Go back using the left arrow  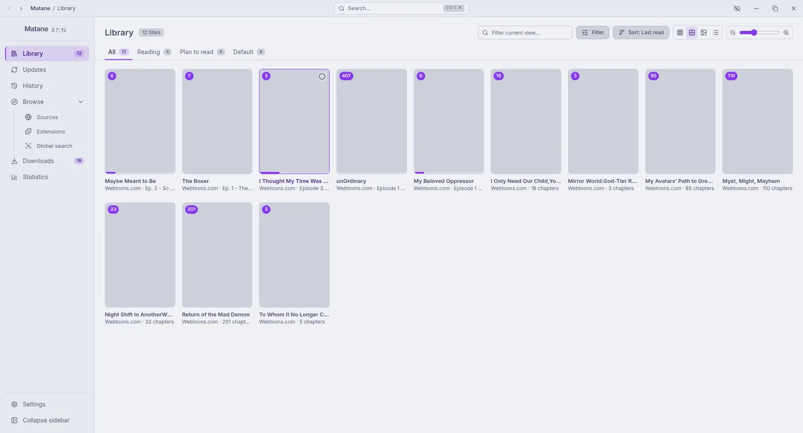(9, 8)
